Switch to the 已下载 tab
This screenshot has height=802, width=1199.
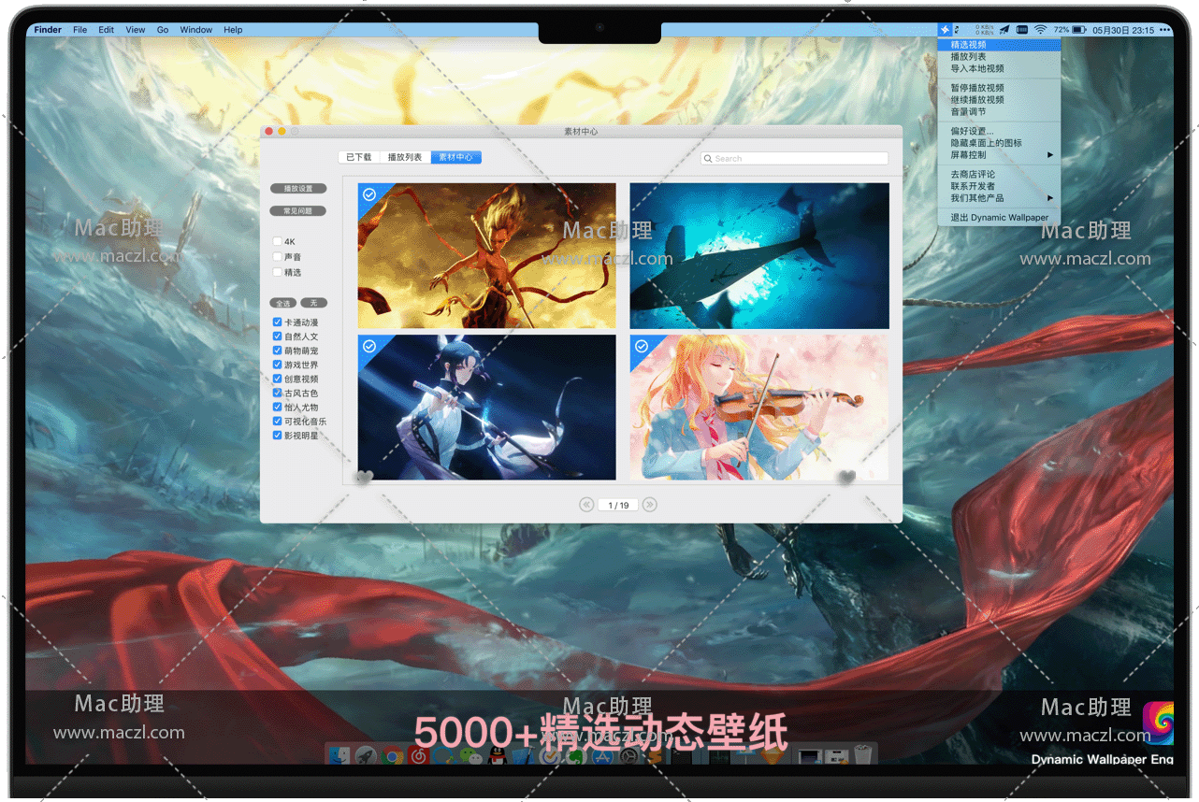(358, 157)
